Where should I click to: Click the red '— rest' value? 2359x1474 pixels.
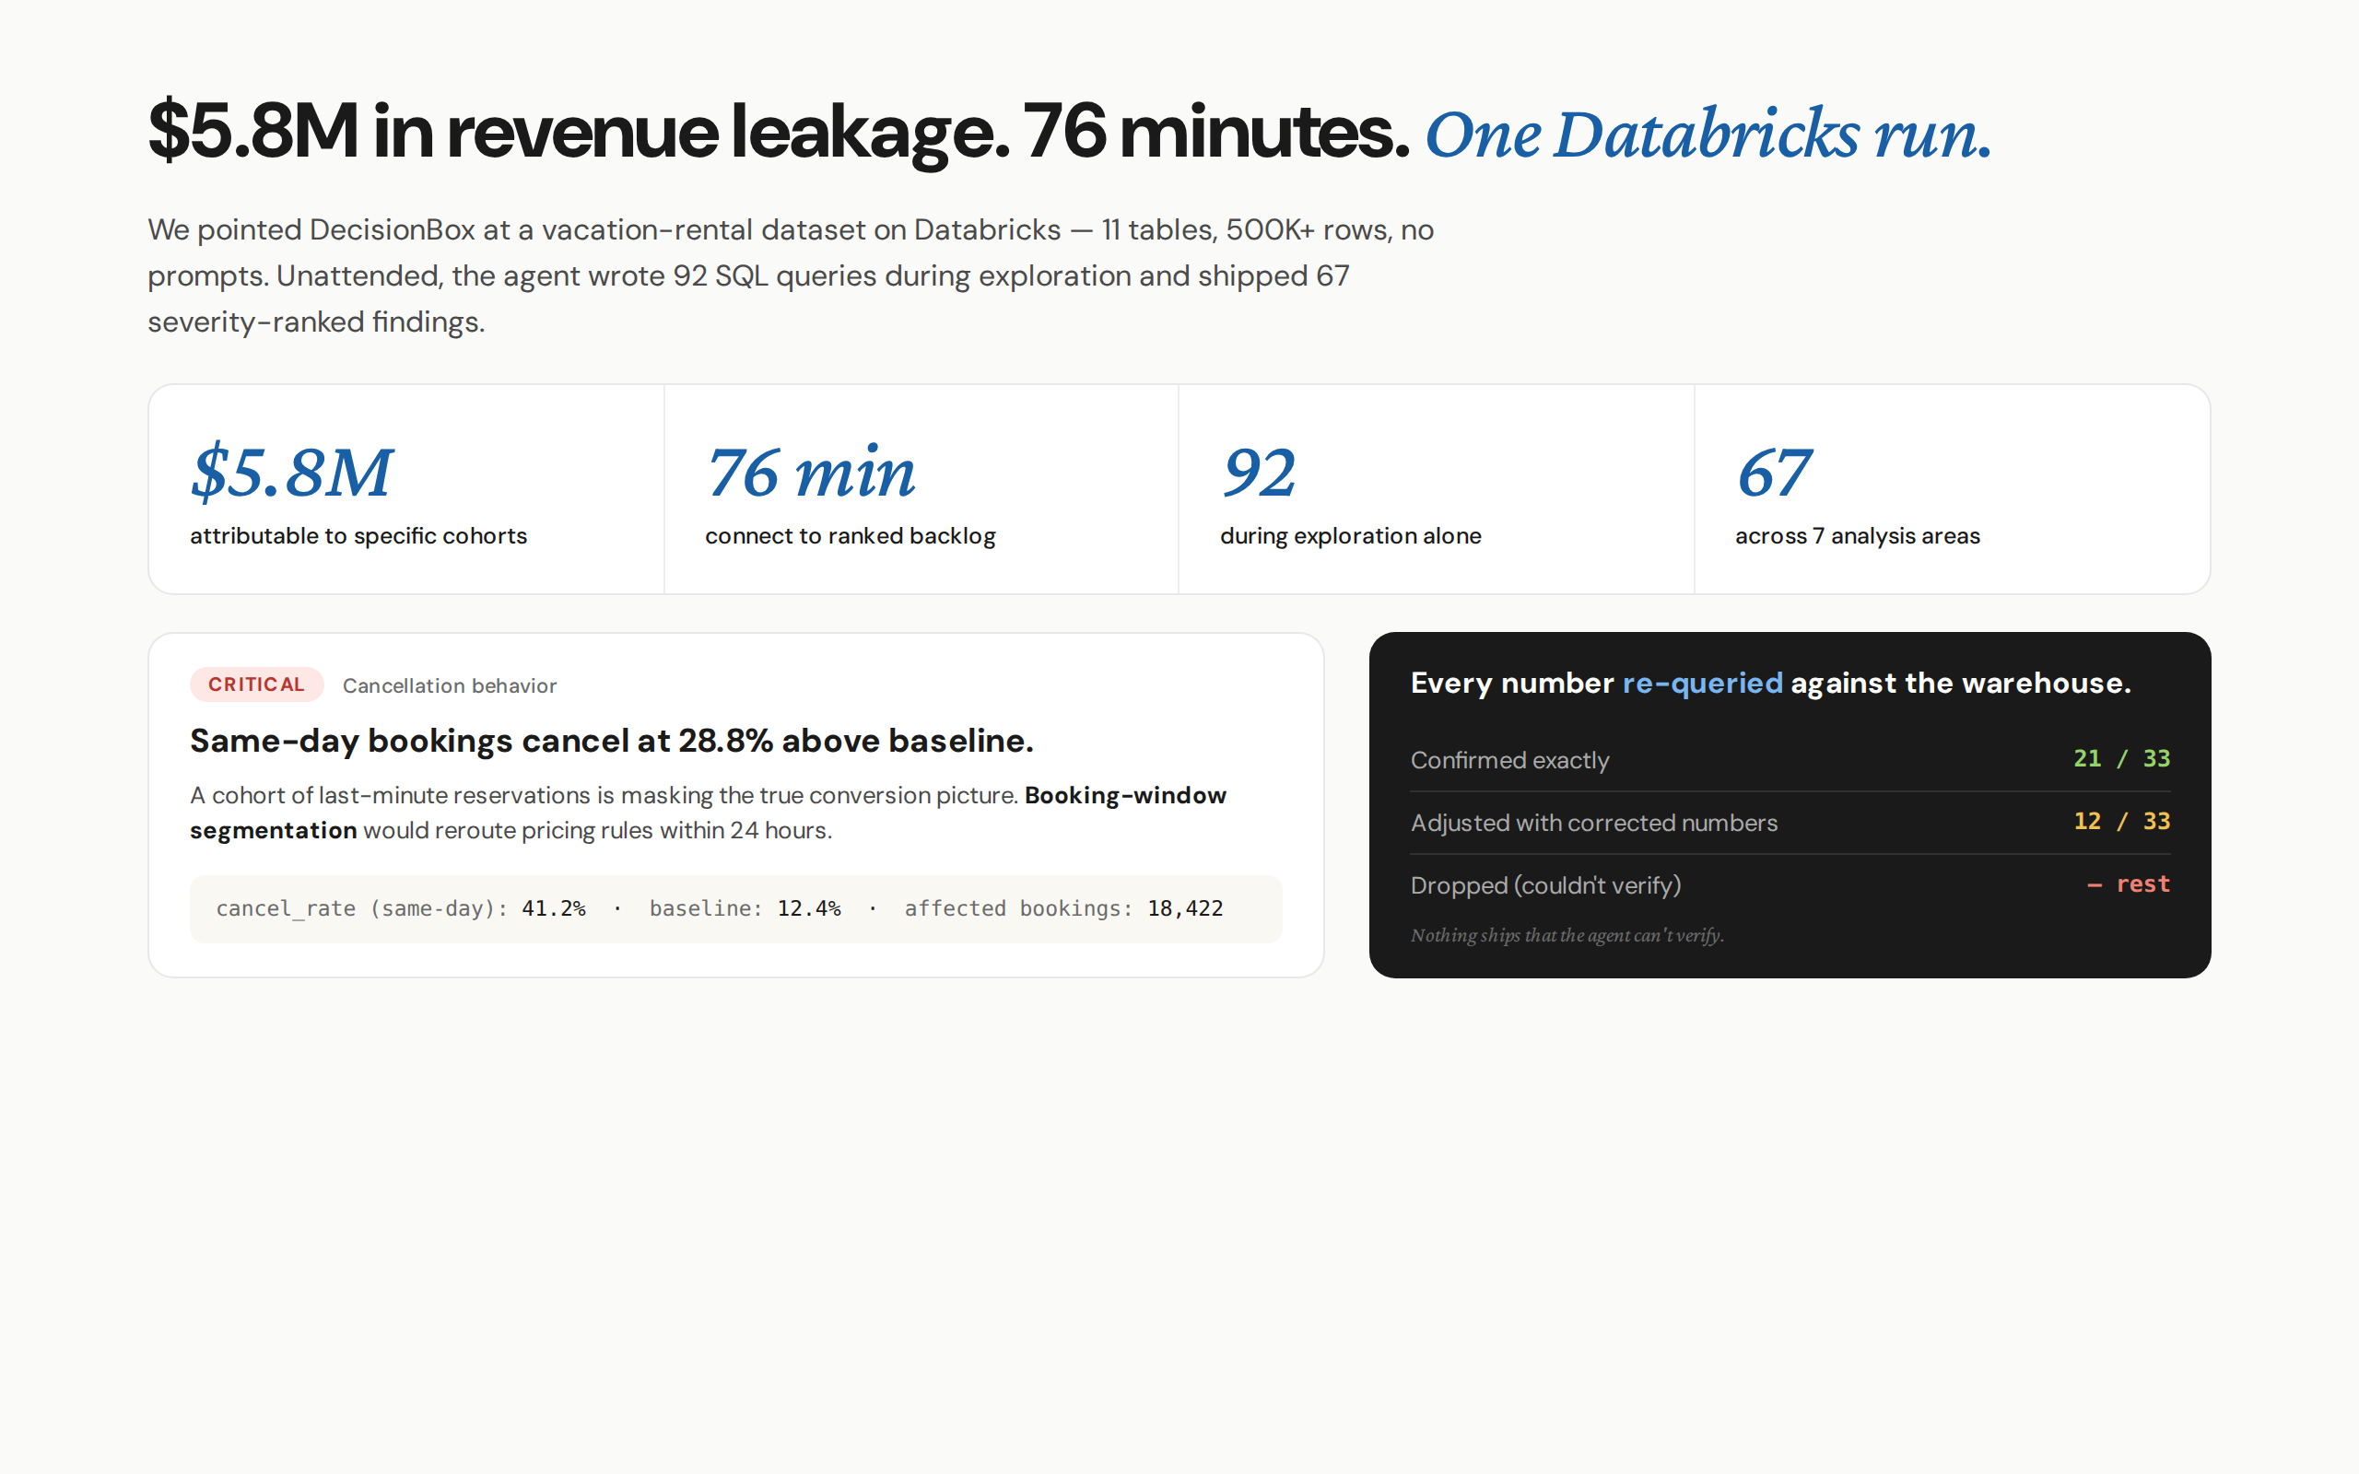pyautogui.click(x=2128, y=884)
